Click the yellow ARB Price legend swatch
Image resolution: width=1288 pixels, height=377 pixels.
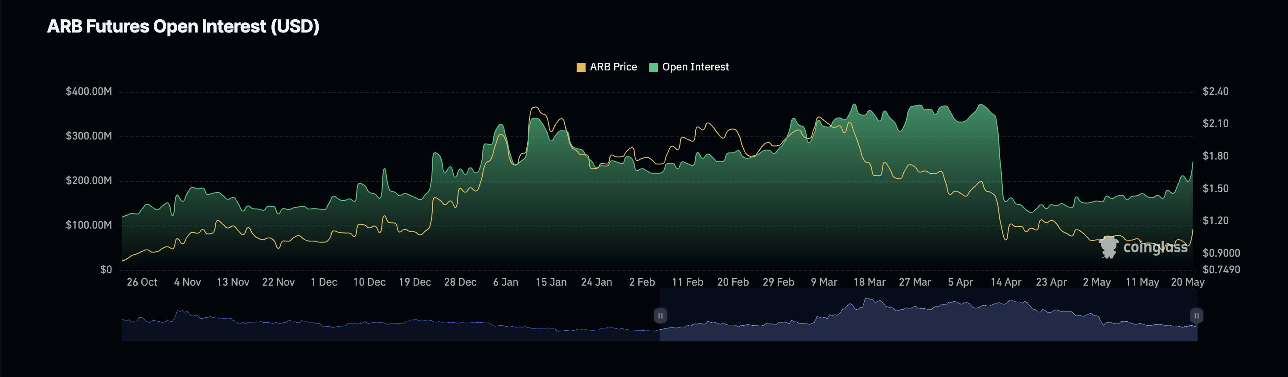tap(581, 67)
